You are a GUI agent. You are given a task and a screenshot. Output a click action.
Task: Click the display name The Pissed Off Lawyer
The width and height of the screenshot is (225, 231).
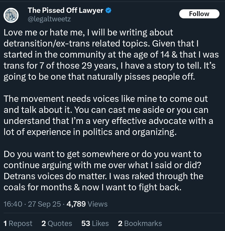tap(65, 10)
